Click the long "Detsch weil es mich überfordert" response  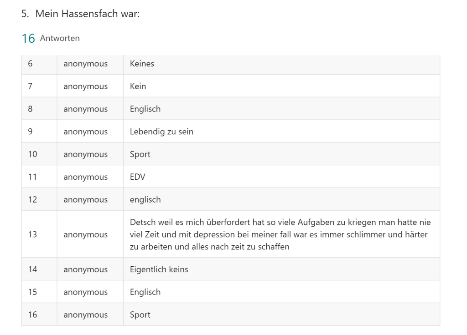[x=278, y=235]
